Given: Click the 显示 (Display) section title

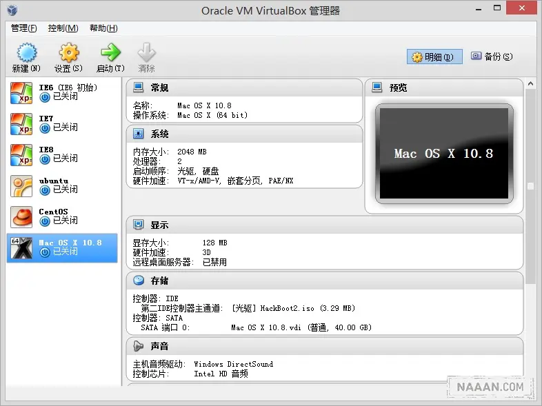Looking at the screenshot, I should 159,225.
